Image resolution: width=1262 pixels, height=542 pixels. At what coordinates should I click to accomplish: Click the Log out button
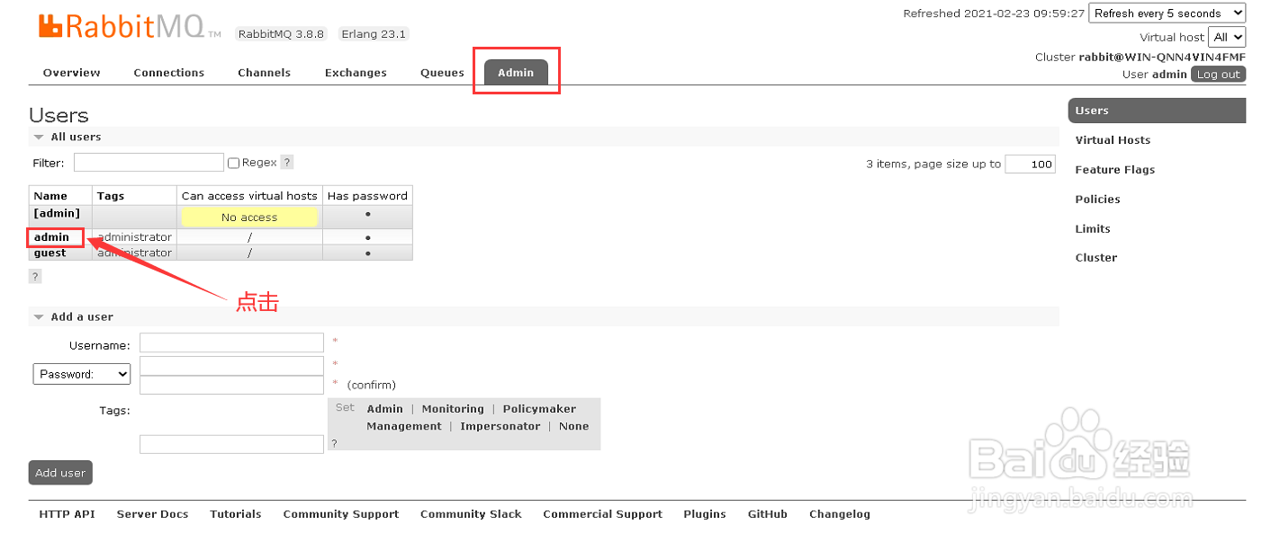1218,75
